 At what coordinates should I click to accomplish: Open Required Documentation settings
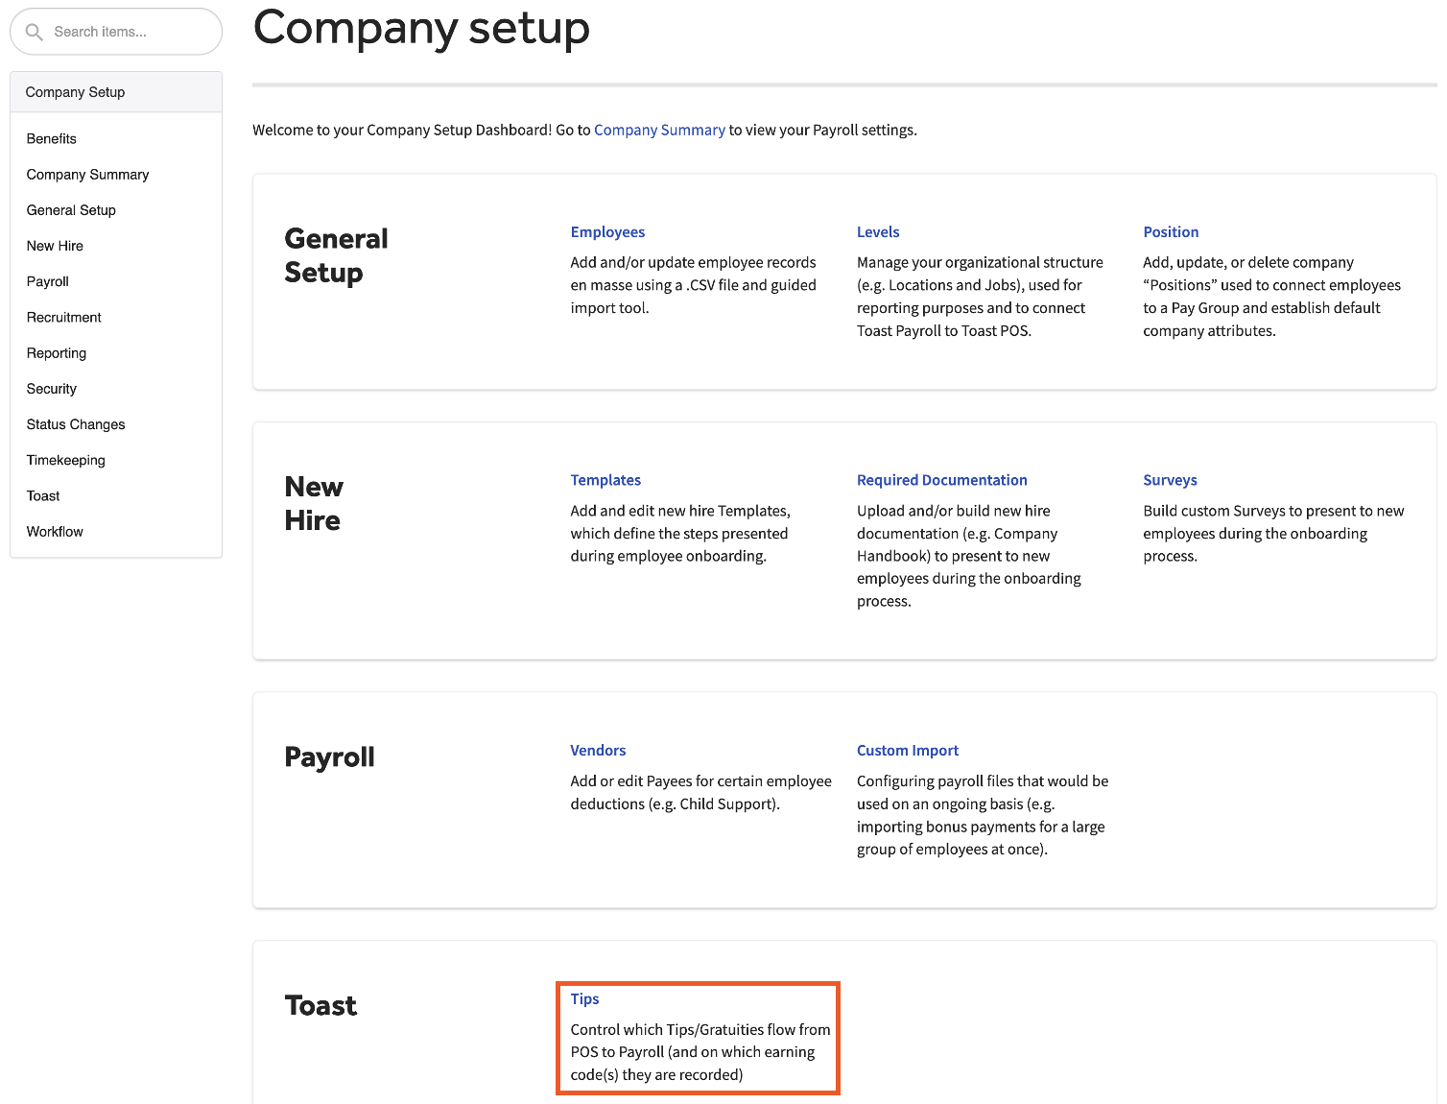(941, 480)
